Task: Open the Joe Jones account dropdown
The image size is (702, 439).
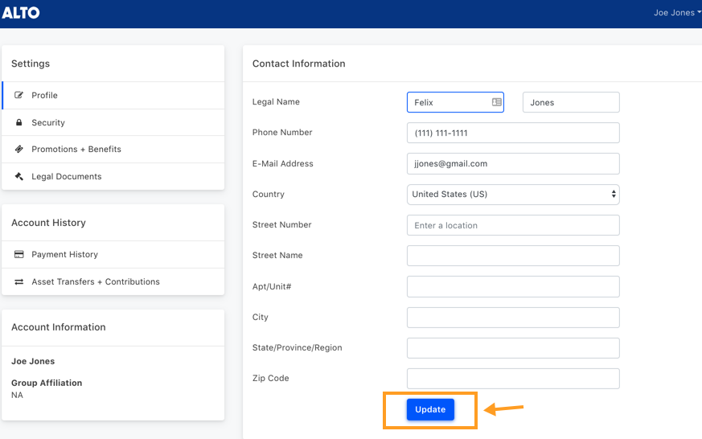Action: pyautogui.click(x=677, y=13)
